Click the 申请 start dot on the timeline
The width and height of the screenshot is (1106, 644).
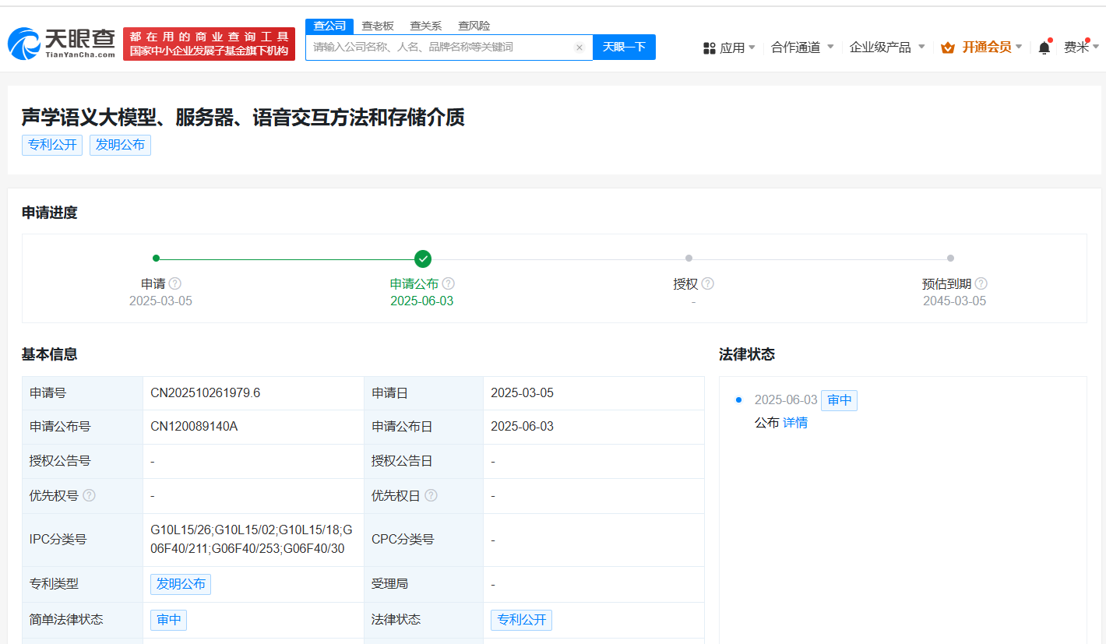point(157,259)
